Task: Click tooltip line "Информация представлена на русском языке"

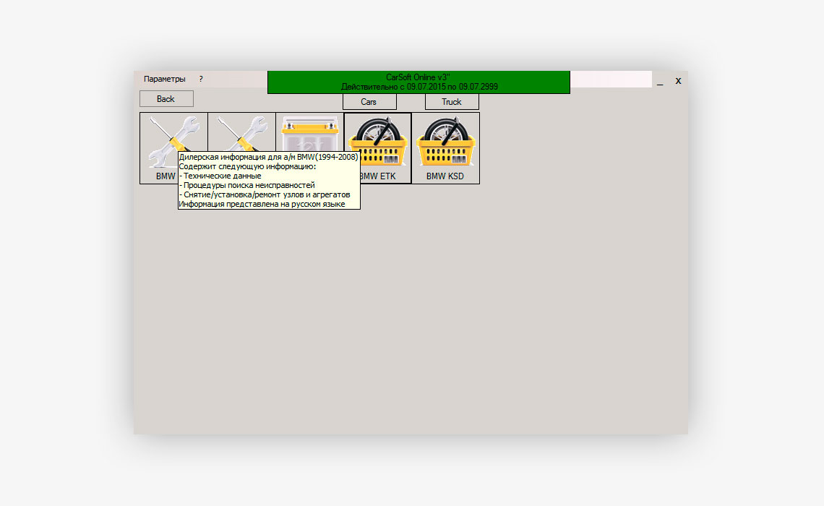Action: [x=261, y=204]
